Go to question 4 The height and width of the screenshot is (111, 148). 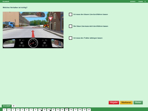pyautogui.click(x=18, y=110)
